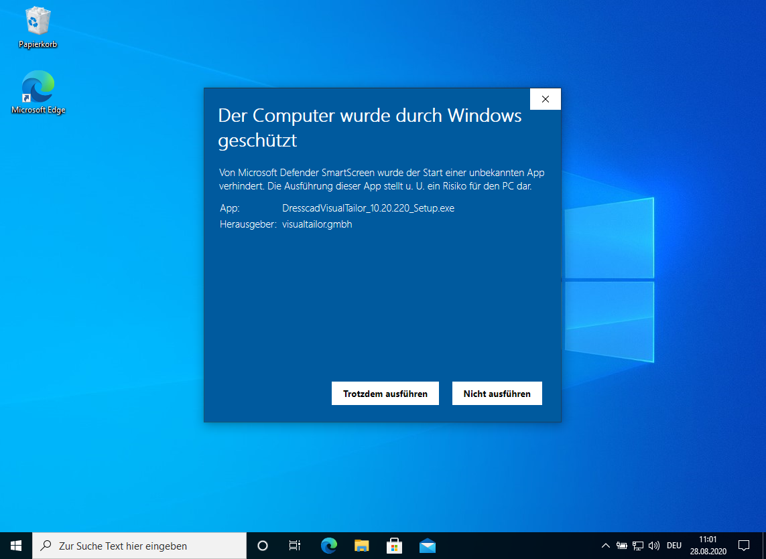Open Cortana from the taskbar
Image resolution: width=766 pixels, height=559 pixels.
263,546
